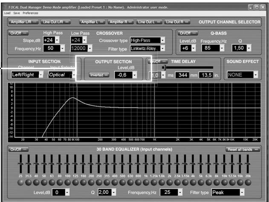Select the 800 Hz band round button
Image resolution: width=269 pixels, height=202 pixels.
tap(138, 182)
